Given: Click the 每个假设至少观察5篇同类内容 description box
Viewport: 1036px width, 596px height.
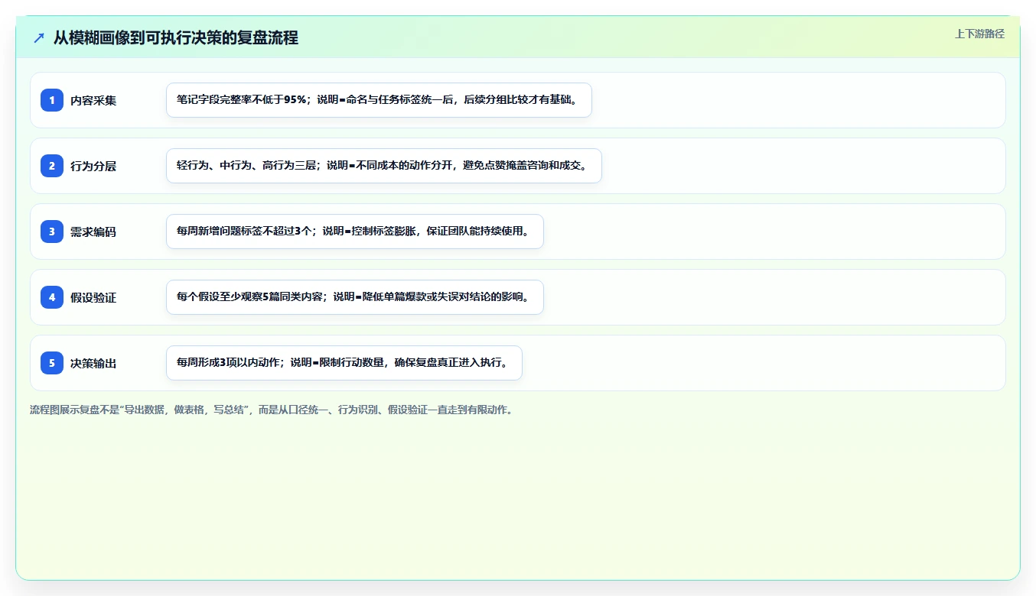Looking at the screenshot, I should tap(354, 297).
